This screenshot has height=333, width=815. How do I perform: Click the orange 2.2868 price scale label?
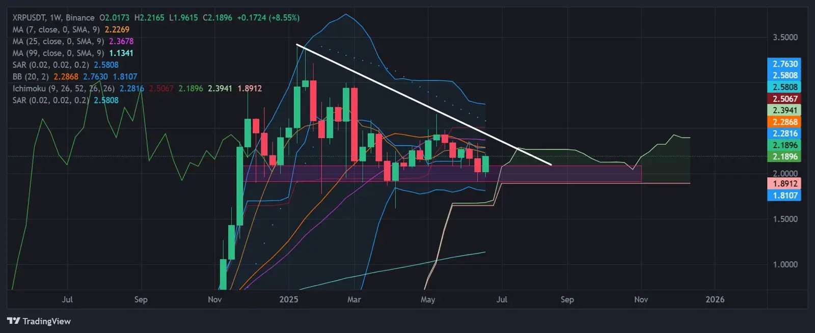[x=784, y=122]
